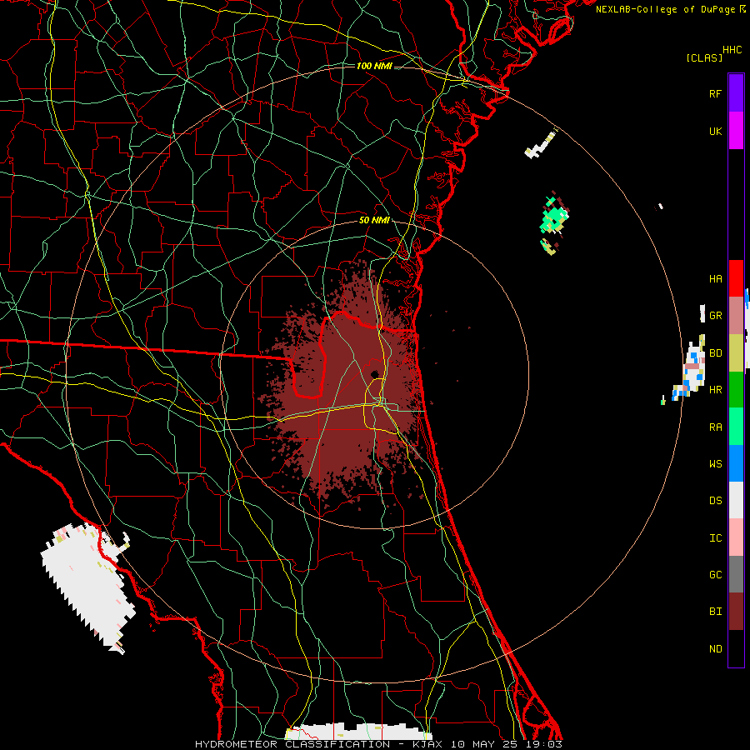Screen dimensions: 750x750
Task: Click the HHC product label
Action: click(732, 50)
